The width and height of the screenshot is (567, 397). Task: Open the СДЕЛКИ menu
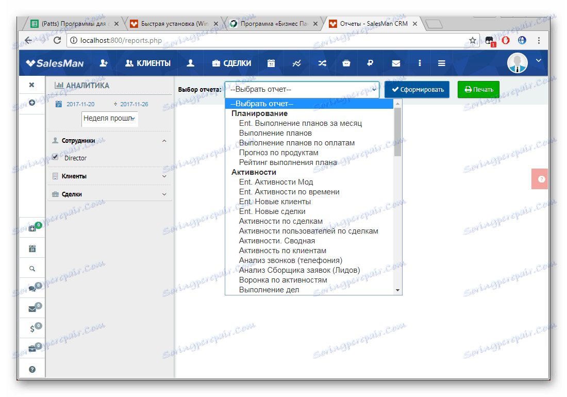231,63
